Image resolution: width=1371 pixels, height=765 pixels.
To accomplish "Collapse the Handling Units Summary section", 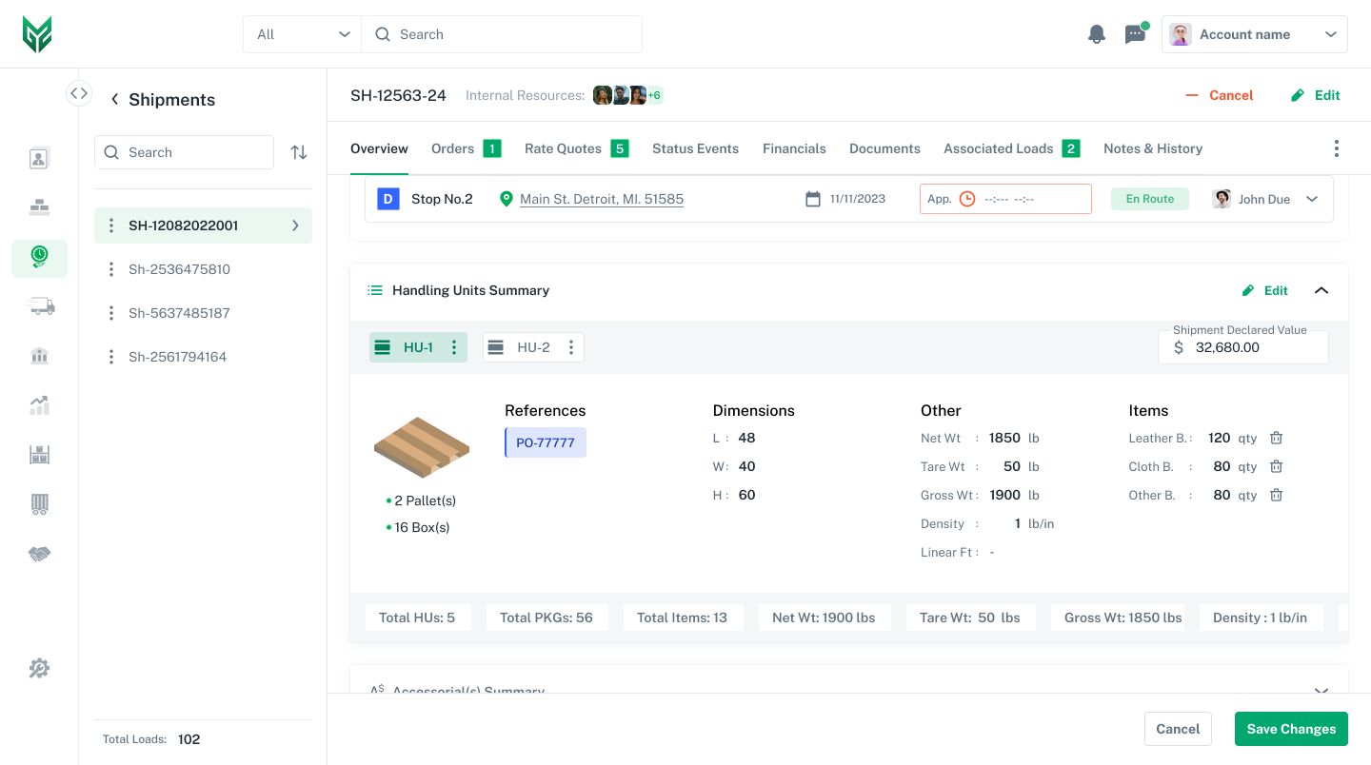I will [x=1321, y=290].
